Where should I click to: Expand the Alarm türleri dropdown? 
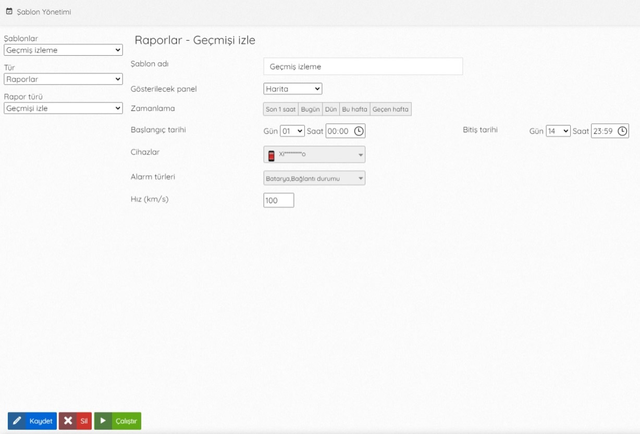point(314,178)
